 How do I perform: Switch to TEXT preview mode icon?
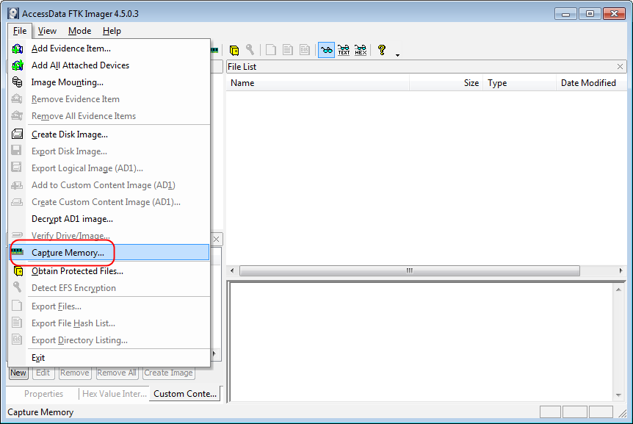point(344,50)
